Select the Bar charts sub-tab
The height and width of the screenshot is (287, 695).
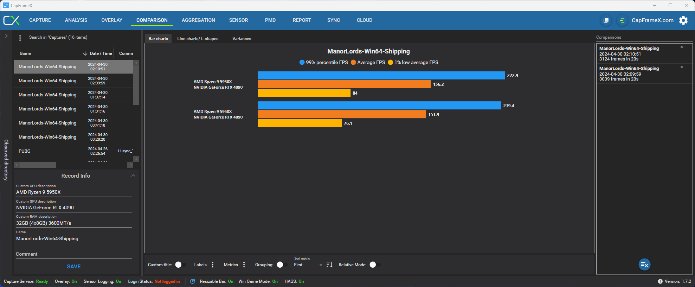click(x=158, y=39)
